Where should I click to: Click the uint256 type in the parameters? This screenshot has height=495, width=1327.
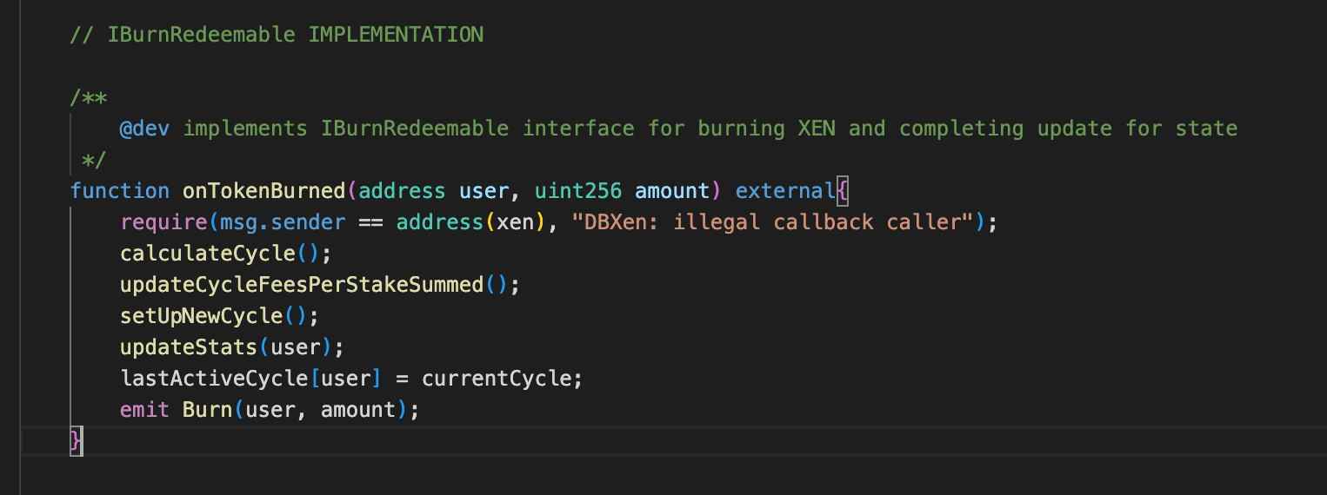(577, 191)
